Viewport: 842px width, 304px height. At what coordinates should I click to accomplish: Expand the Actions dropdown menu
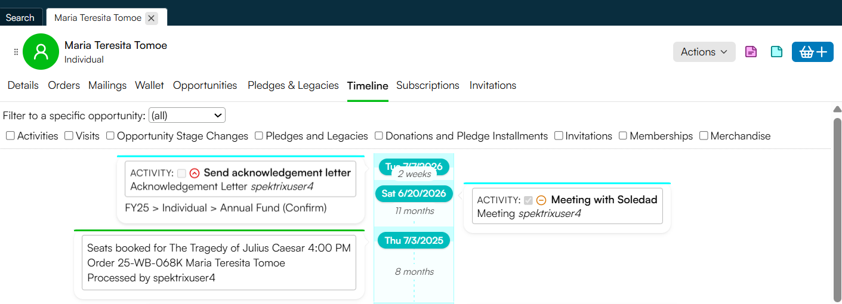pos(704,52)
